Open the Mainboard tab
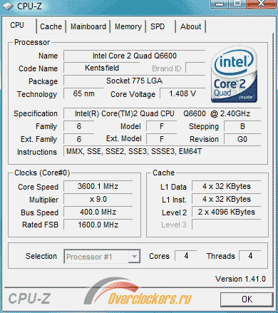This screenshot has width=278, height=313. 88,26
